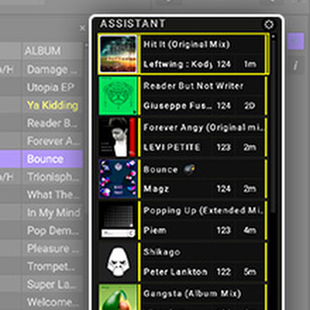Screen dimensions: 310x310
Task: Select Damage album row
Action: [52, 70]
